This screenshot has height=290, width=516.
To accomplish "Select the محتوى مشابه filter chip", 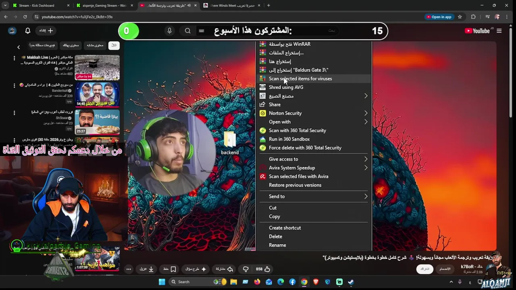I will coord(95,45).
